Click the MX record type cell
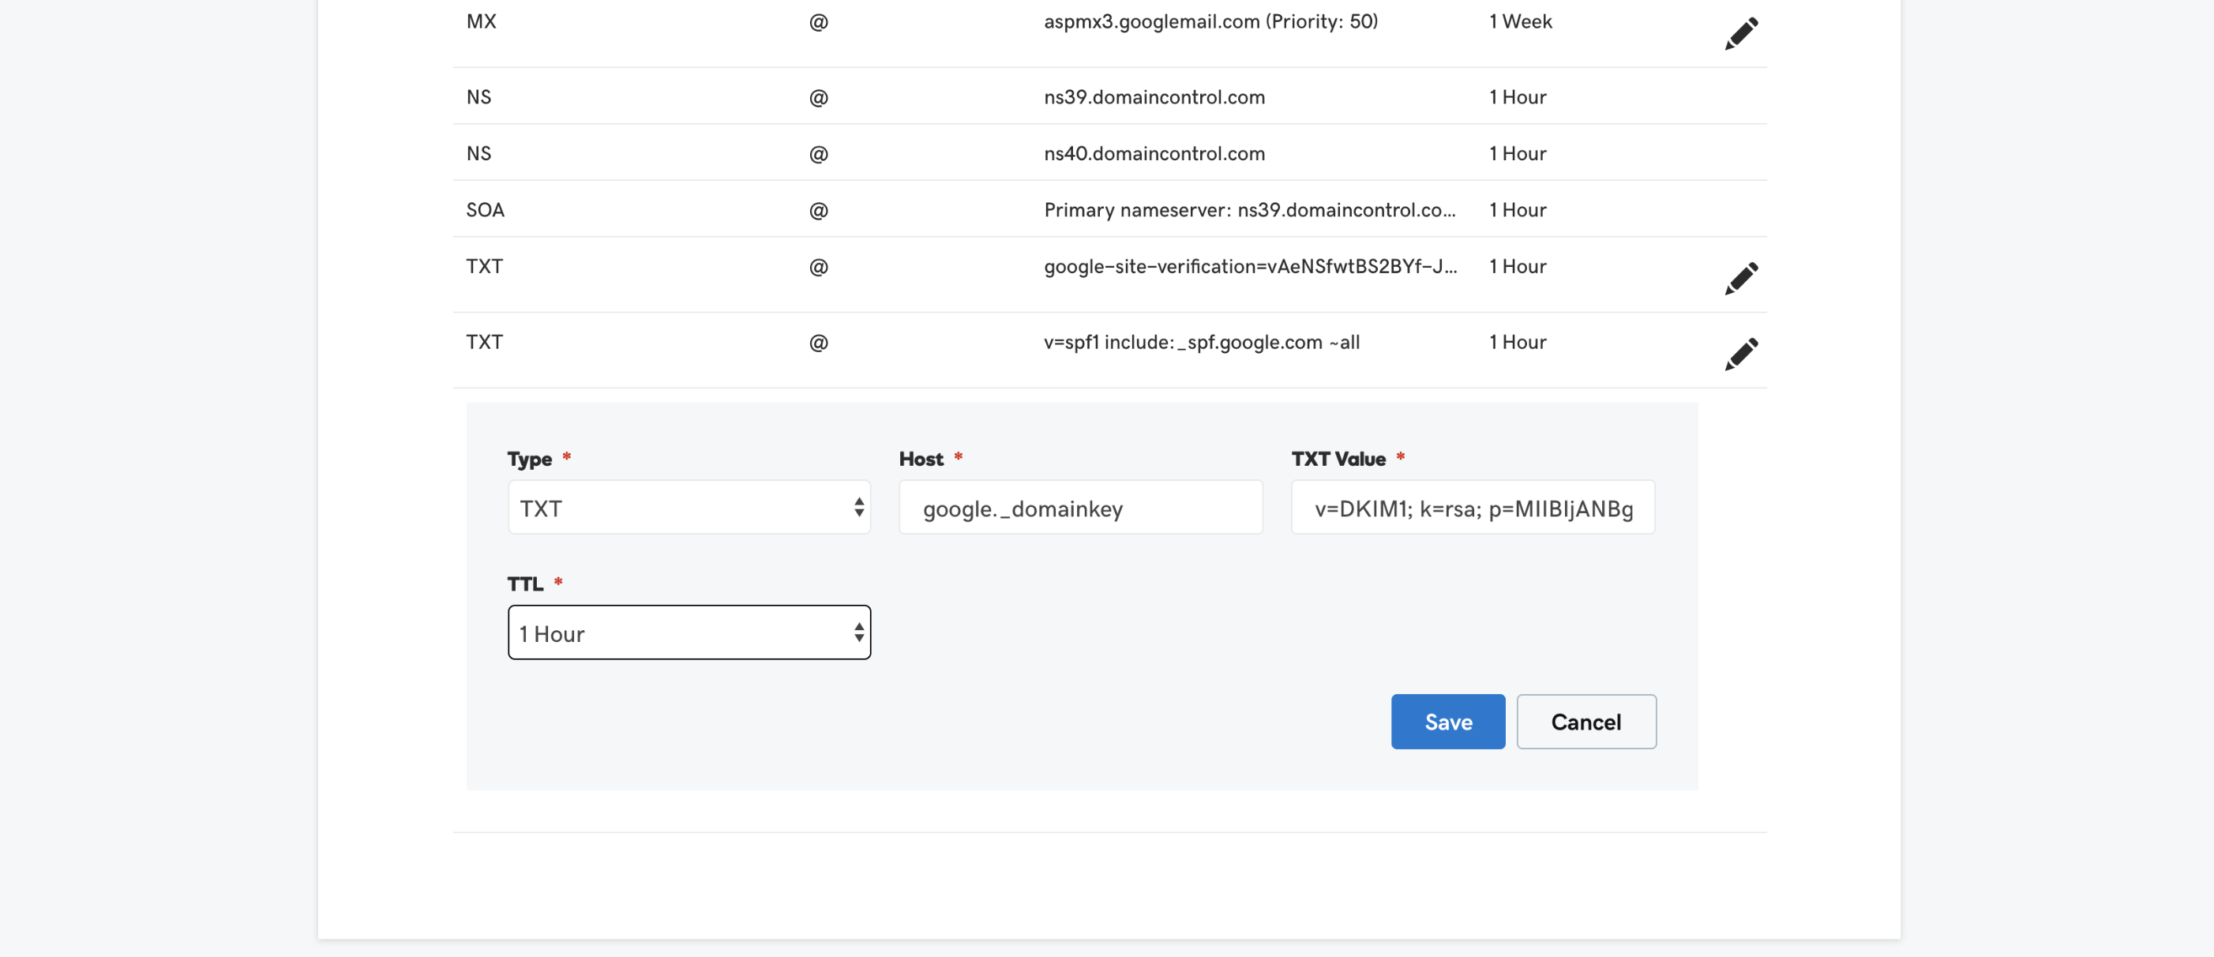Screen dimensions: 2214x957 click(480, 22)
